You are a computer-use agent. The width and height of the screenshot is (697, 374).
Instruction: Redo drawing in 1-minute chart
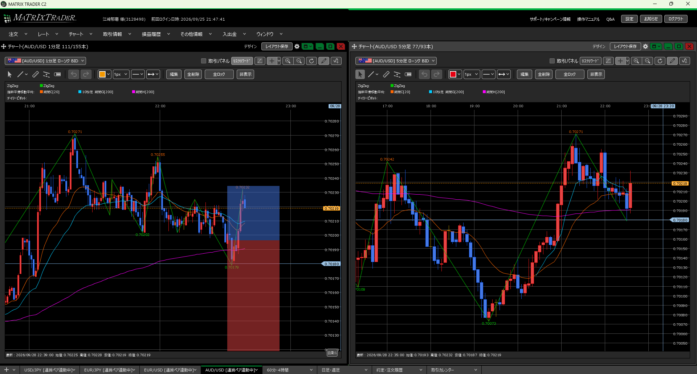pos(86,74)
